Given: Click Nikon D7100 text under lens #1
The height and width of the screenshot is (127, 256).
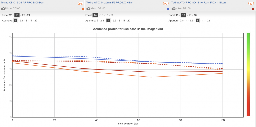Looking at the screenshot, I should coord(13,9).
